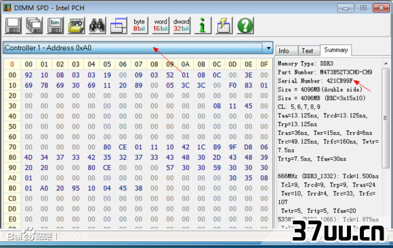Click the row header E0

12,219
